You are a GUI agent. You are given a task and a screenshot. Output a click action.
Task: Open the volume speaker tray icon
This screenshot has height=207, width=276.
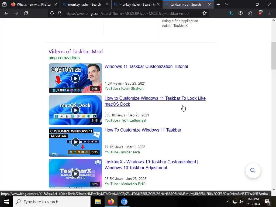[x=241, y=202]
